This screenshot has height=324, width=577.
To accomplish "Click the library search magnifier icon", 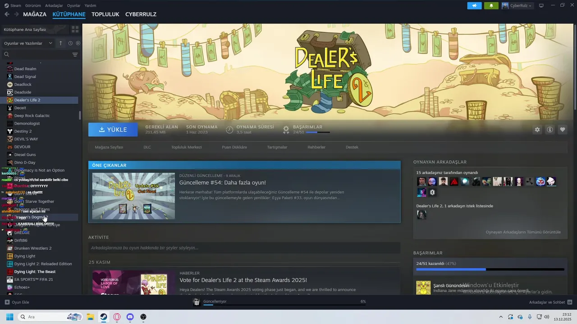I will coord(7,54).
